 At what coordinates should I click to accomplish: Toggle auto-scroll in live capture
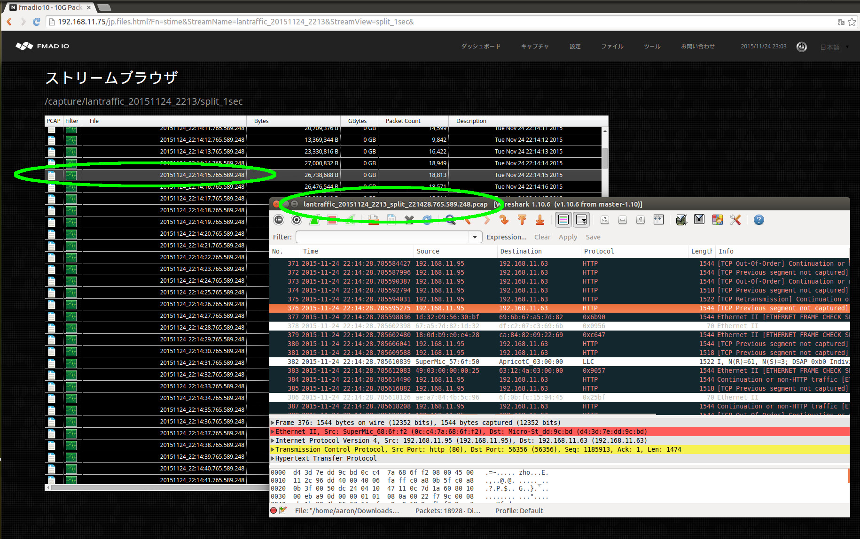coord(581,220)
